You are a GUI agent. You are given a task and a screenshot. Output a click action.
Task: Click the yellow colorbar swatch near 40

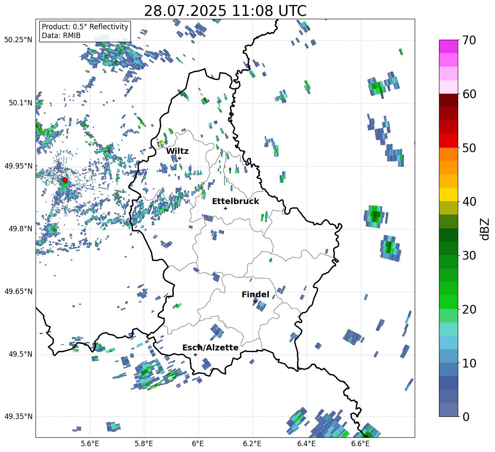(449, 194)
